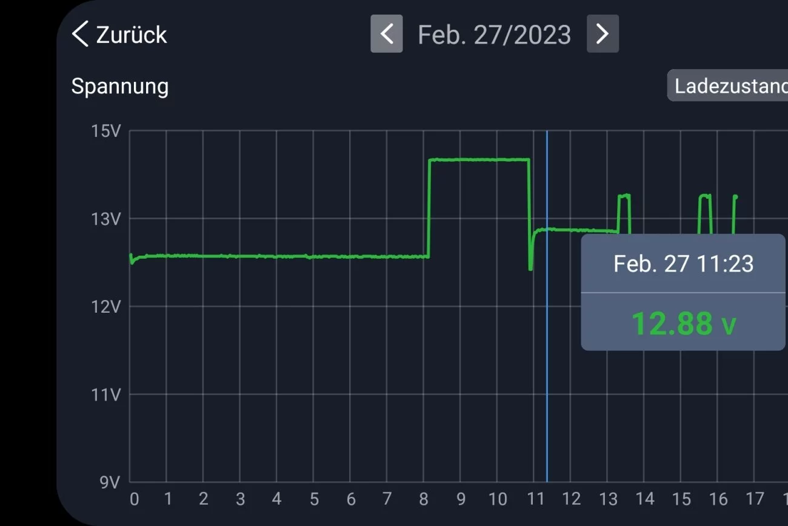Viewport: 788px width, 526px height.
Task: Click hour 8 on the time axis
Action: (424, 499)
